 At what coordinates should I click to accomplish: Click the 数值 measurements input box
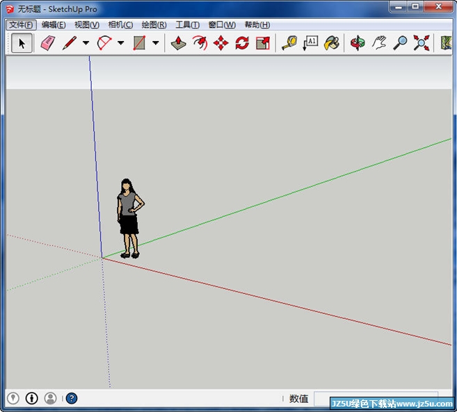[376, 399]
